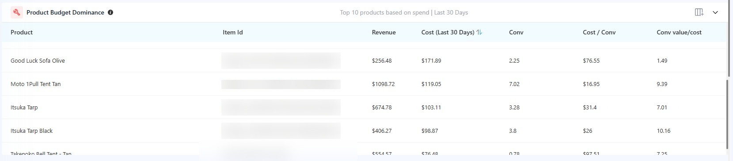Click the Top 10 products subtitle text
The image size is (733, 161).
404,12
